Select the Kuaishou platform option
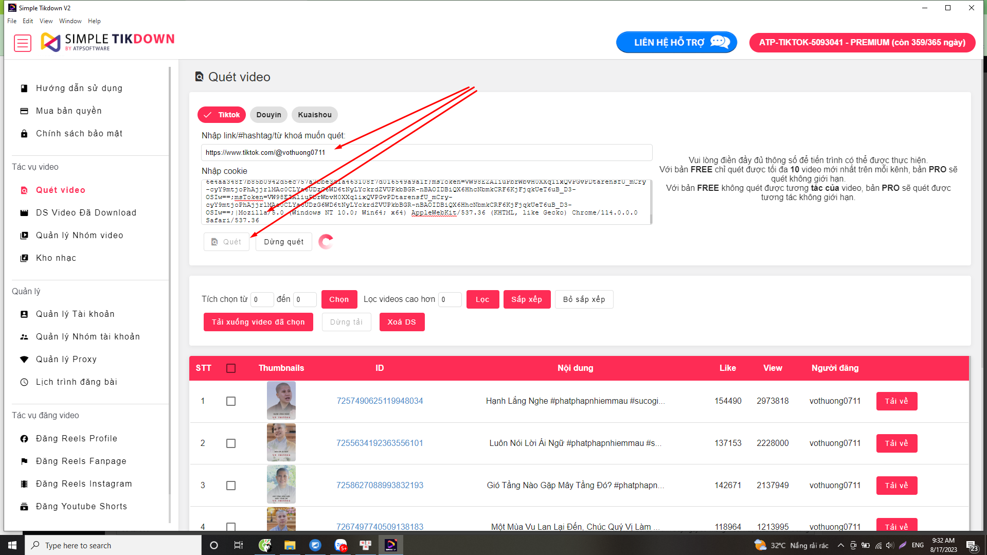987x555 pixels. [315, 115]
